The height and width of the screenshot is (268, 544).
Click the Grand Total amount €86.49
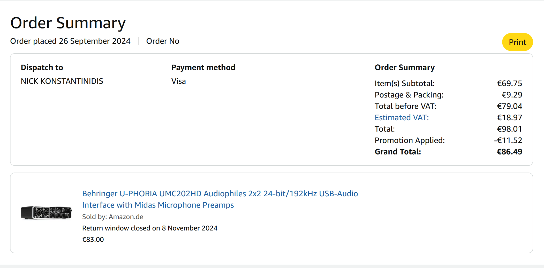coord(509,152)
